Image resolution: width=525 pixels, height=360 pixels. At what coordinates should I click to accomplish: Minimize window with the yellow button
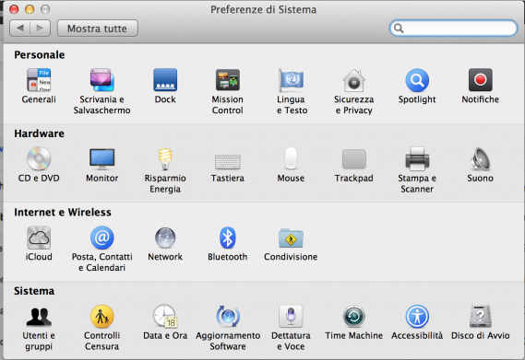(x=30, y=9)
